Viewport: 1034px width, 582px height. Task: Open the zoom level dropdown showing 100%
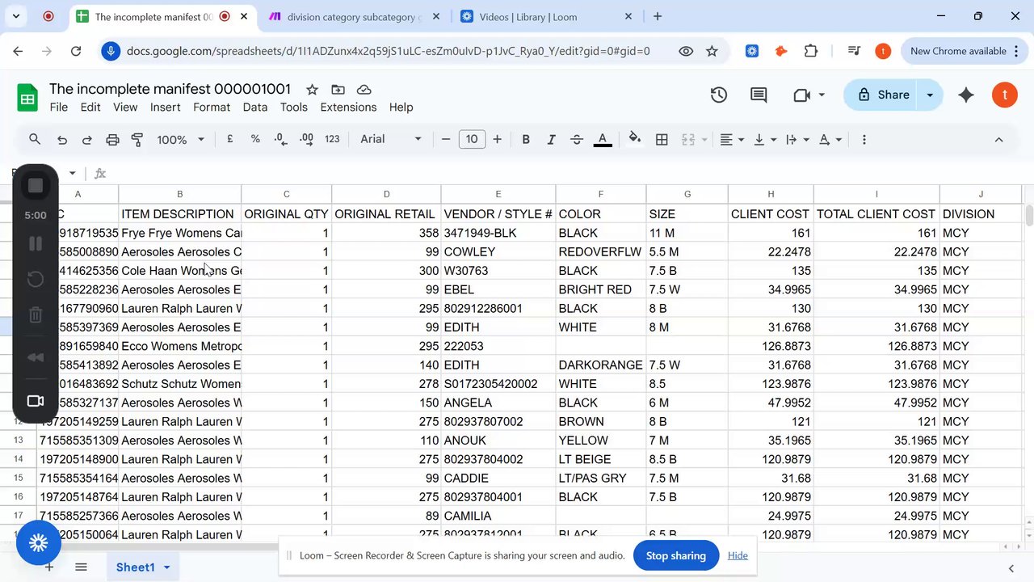[x=180, y=139]
